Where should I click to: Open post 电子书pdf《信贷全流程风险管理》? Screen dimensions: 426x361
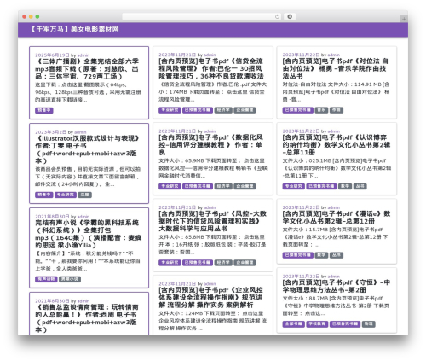pos(211,68)
